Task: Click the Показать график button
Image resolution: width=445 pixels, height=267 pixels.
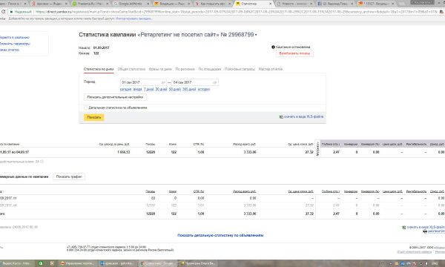Action: (x=69, y=177)
